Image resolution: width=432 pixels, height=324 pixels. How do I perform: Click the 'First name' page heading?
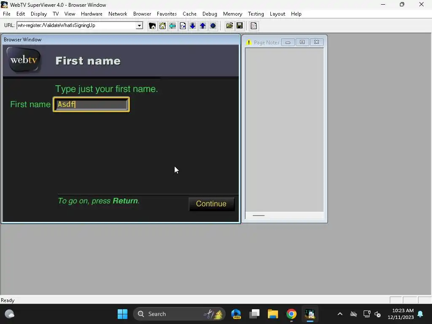(88, 61)
